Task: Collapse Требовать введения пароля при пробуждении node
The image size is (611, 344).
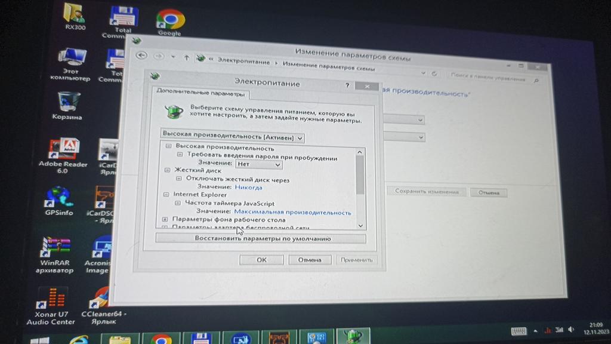Action: tap(180, 155)
